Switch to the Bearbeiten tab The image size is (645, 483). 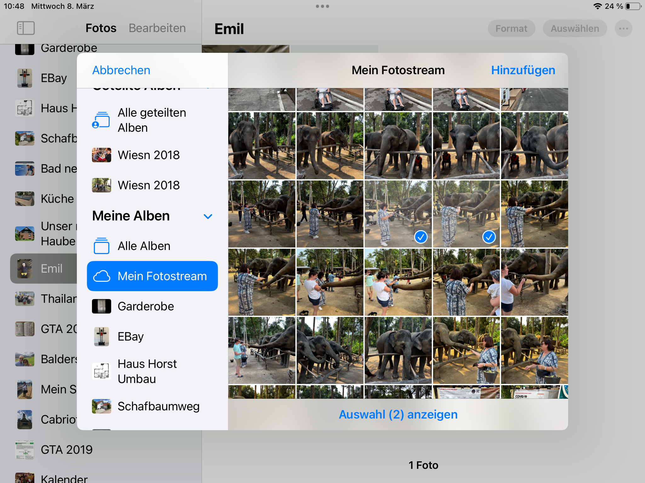click(x=157, y=28)
